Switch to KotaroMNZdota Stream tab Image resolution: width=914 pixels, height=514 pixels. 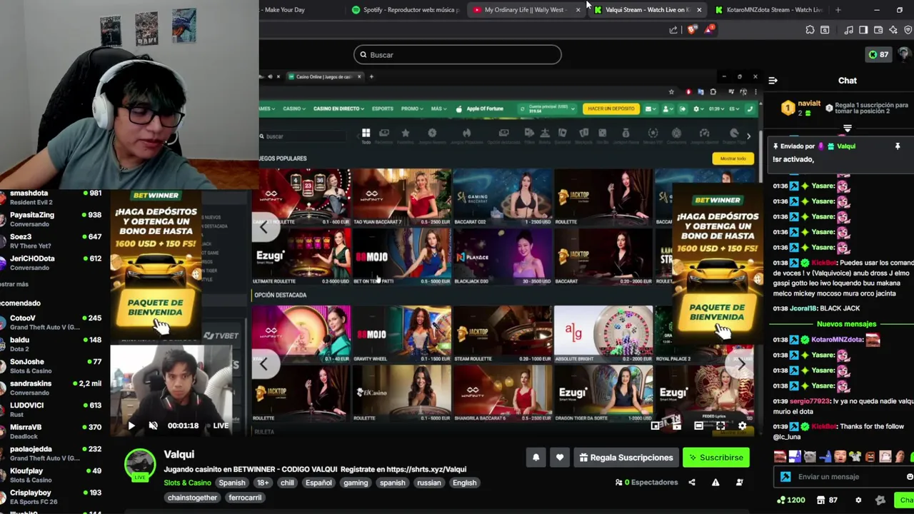pyautogui.click(x=768, y=10)
